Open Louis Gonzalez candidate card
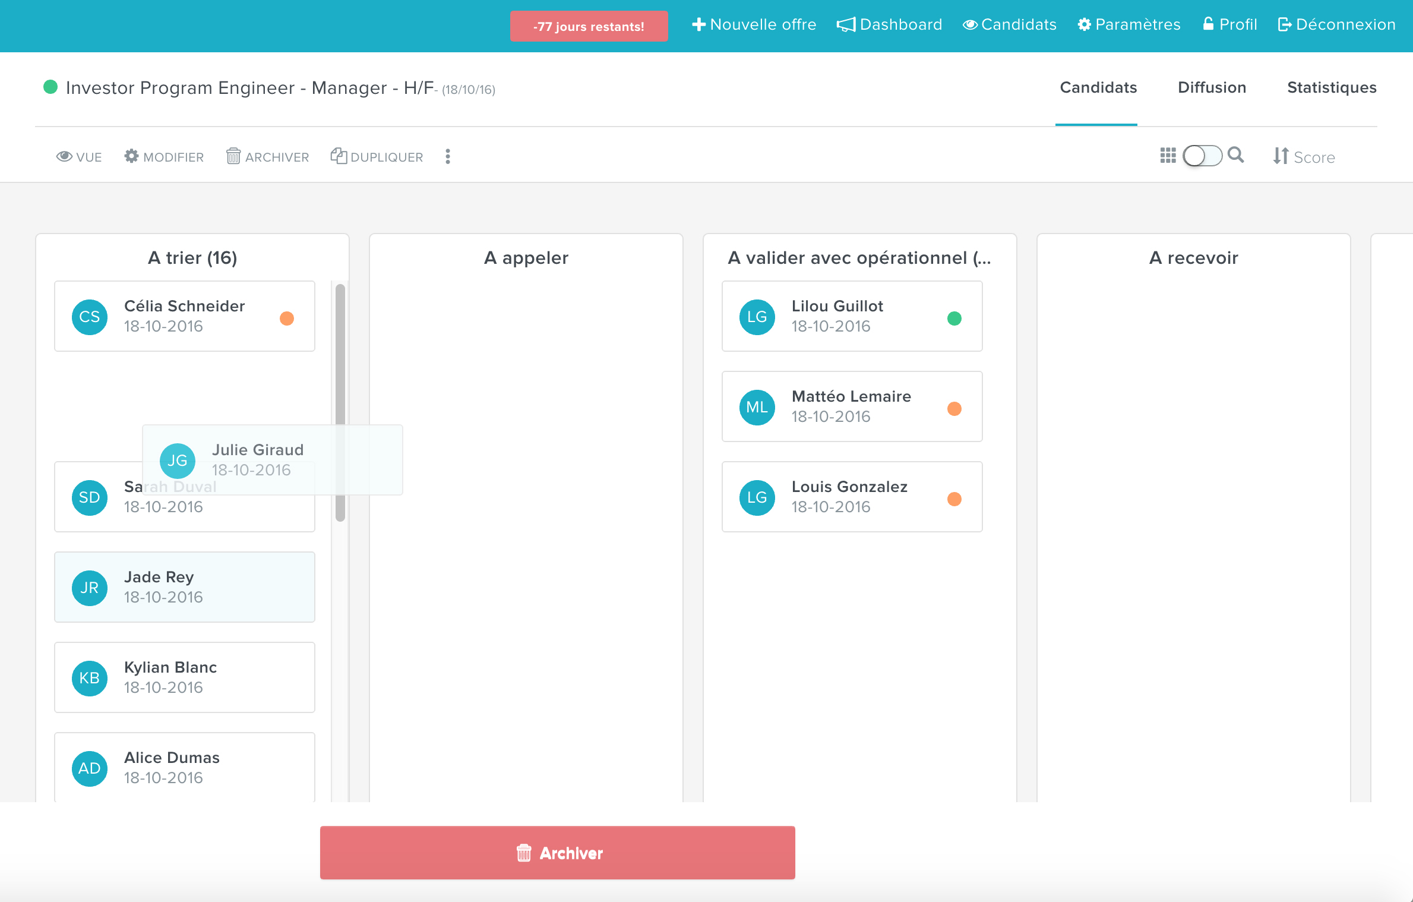The height and width of the screenshot is (902, 1413). (852, 497)
